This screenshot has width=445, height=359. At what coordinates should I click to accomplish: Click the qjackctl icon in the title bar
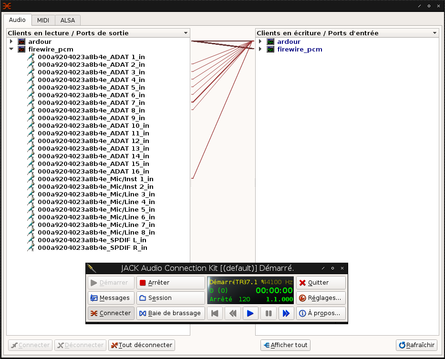click(7, 6)
